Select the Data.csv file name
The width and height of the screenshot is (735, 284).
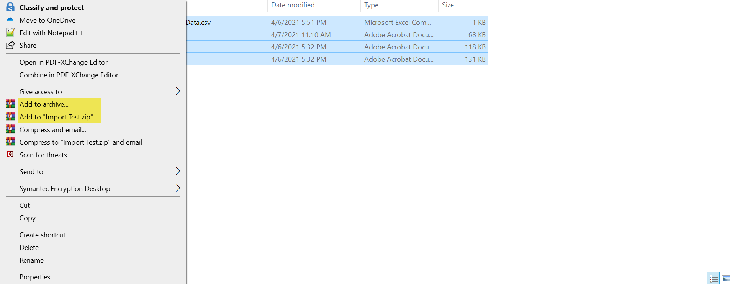(x=198, y=22)
